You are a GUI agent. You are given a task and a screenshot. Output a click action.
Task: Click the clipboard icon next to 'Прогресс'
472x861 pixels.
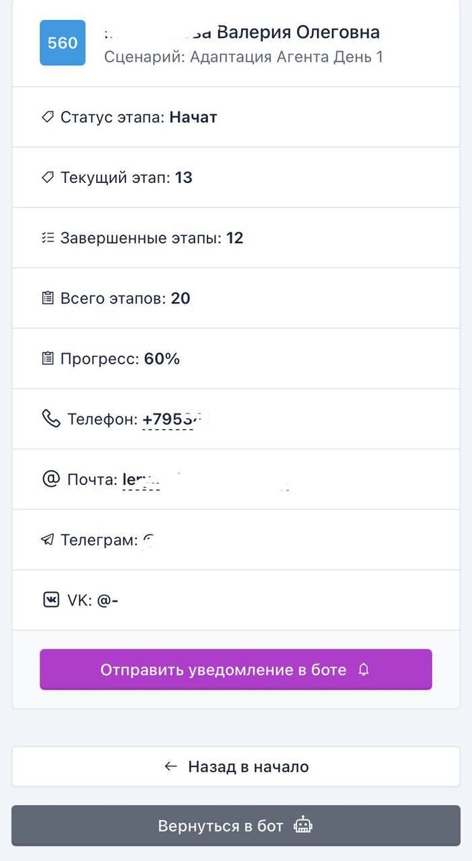tap(47, 358)
